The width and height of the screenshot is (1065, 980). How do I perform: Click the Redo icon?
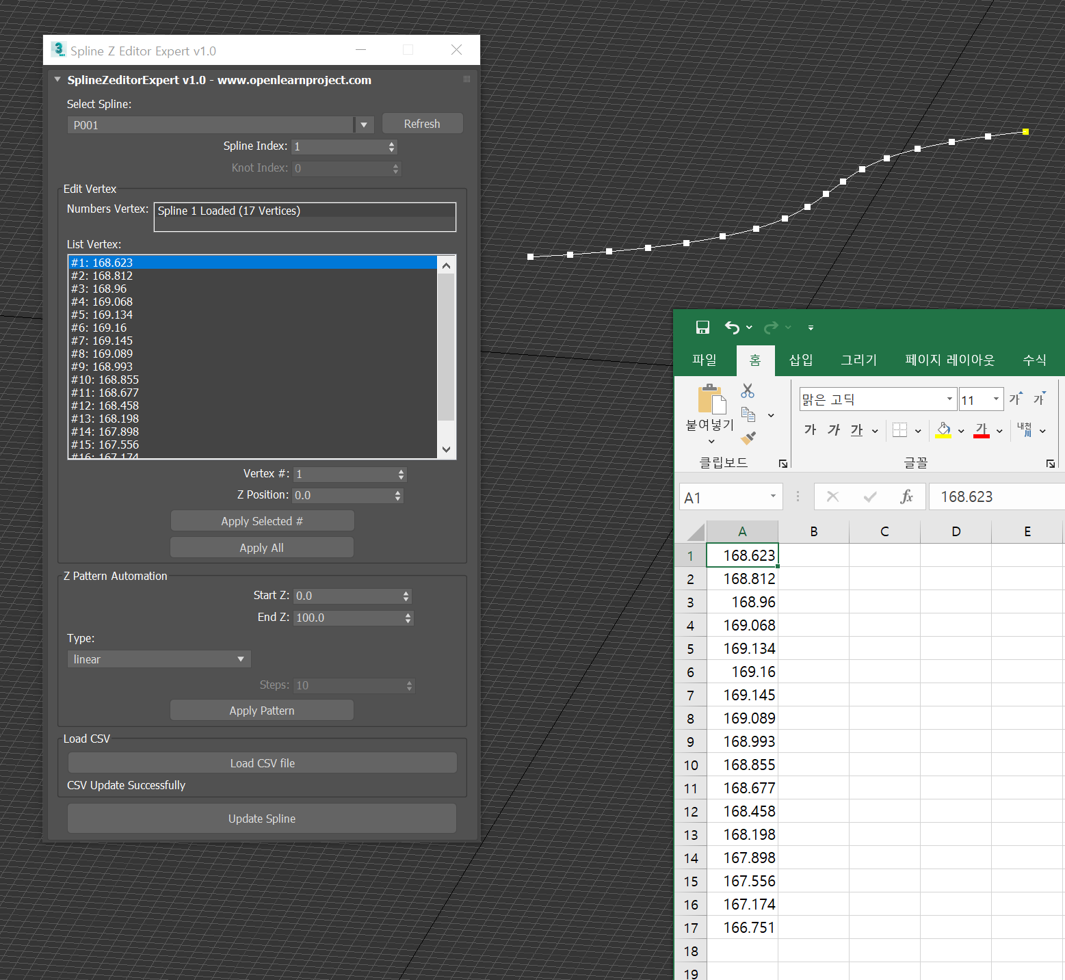[770, 328]
